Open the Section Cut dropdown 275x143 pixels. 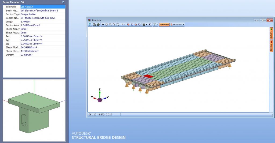[x=177, y=24]
